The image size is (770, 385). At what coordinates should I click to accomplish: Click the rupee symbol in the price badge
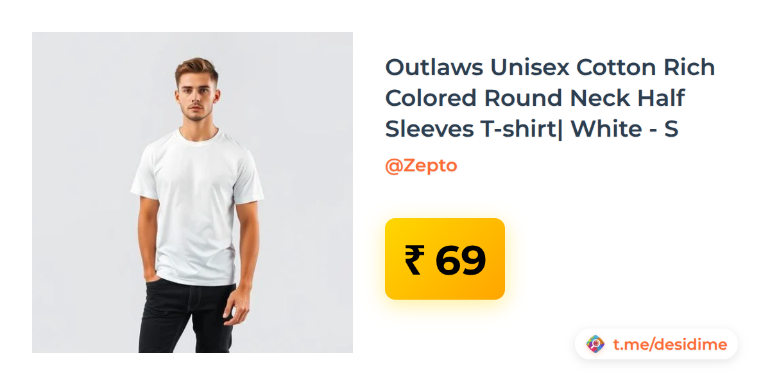pyautogui.click(x=415, y=261)
